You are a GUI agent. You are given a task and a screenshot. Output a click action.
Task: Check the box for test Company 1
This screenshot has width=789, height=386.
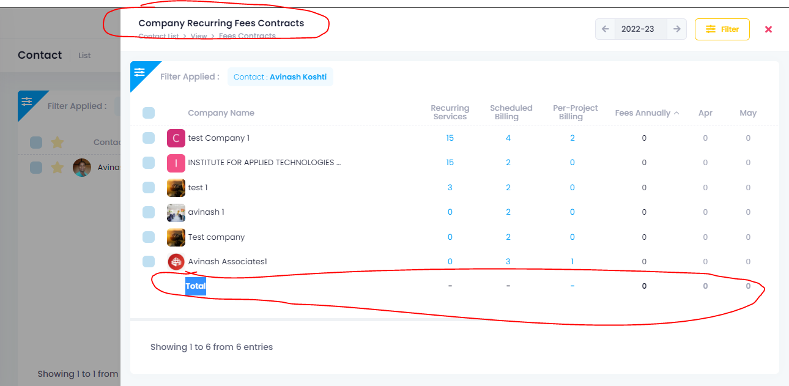point(149,138)
